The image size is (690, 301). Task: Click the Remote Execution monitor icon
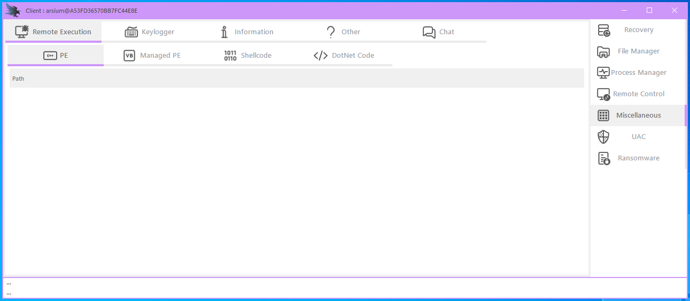click(22, 32)
